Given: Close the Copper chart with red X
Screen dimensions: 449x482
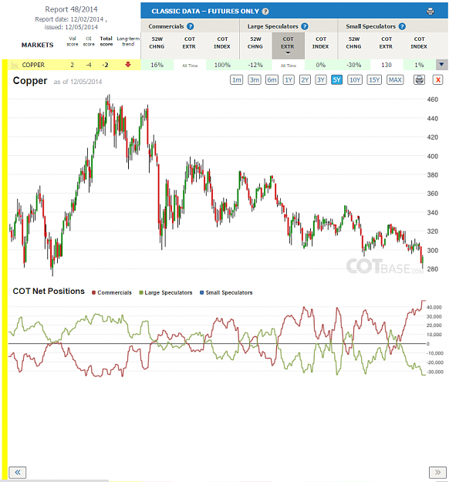Looking at the screenshot, I should (438, 80).
